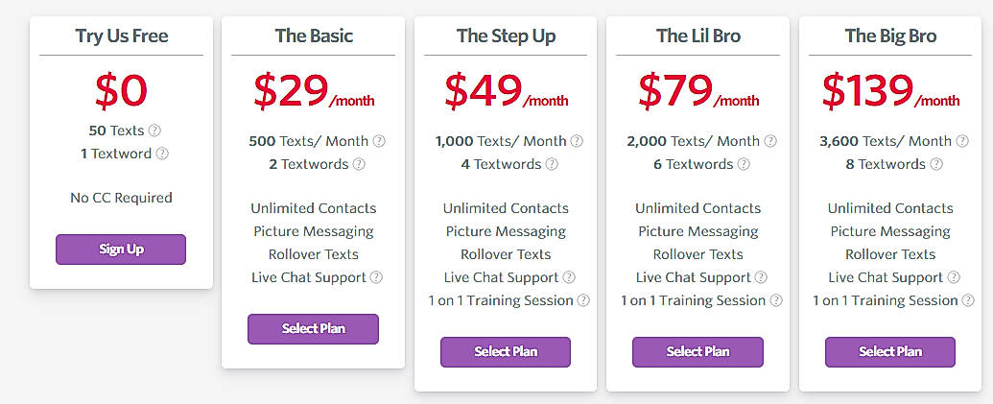Click help icon next to 4 Textwords
Viewport: 993px width, 404px height.
(x=552, y=164)
